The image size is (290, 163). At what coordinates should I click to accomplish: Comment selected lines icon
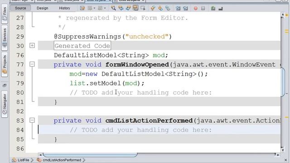pyautogui.click(x=213, y=8)
